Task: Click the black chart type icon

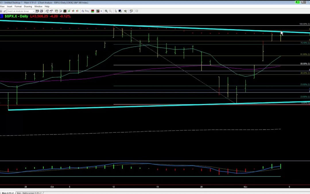Action: point(65,11)
